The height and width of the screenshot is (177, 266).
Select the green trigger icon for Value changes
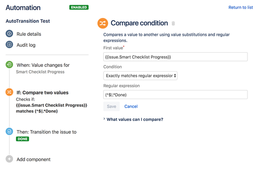(x=9, y=65)
